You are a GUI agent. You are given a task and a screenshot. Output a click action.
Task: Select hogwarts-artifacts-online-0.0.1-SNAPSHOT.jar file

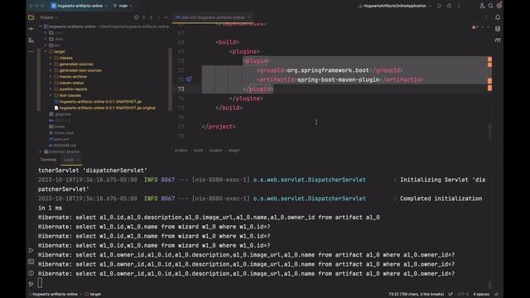tap(98, 102)
